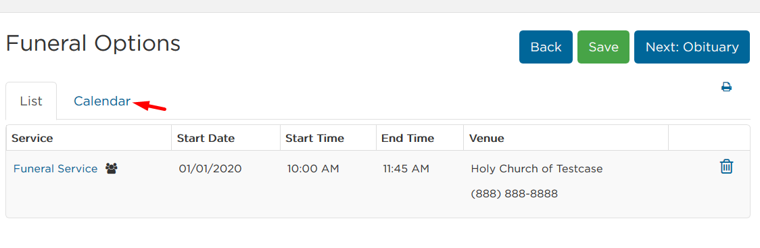This screenshot has height=248, width=760.
Task: Click the End Time column header
Action: click(x=408, y=138)
